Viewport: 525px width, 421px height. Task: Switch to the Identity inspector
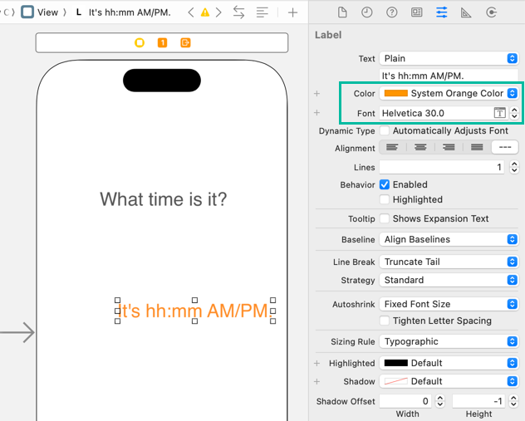[x=416, y=12]
